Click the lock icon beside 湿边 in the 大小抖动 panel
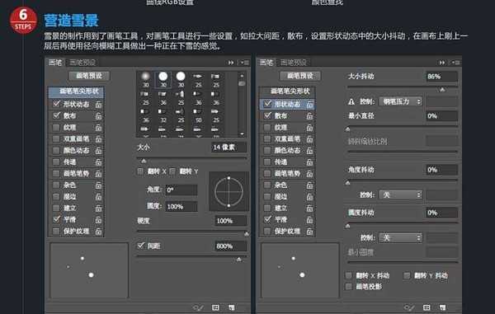Image resolution: width=495 pixels, height=314 pixels. [309, 197]
